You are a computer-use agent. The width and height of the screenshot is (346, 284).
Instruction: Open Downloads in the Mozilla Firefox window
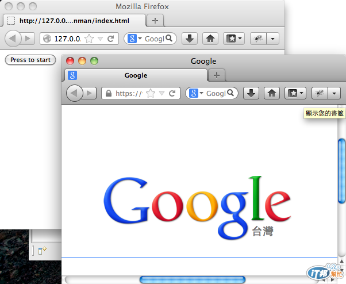tap(190, 39)
